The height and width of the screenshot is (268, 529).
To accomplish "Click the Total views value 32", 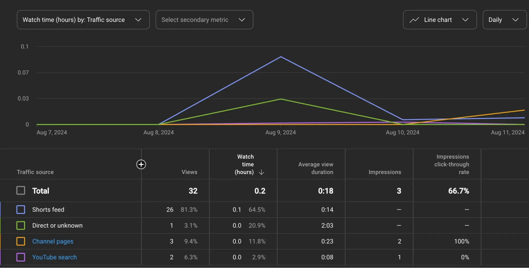I will [x=193, y=191].
